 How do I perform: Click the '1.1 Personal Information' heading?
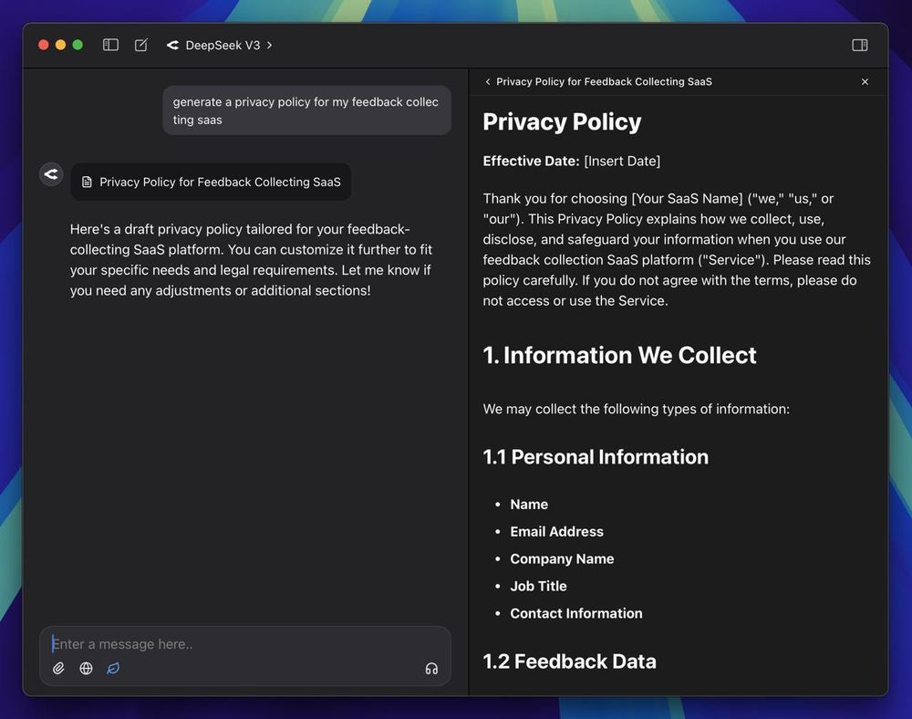point(596,456)
